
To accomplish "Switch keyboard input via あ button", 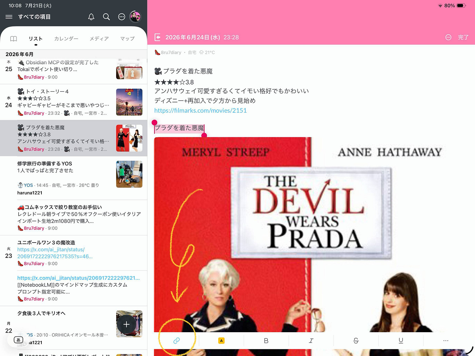I will coord(18,340).
